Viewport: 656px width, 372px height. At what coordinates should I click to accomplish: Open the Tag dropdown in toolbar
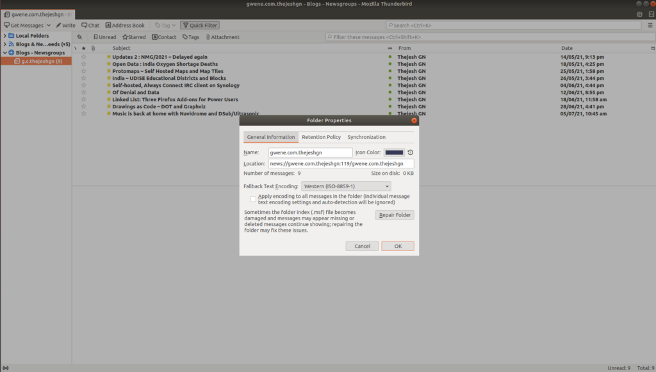coord(165,25)
